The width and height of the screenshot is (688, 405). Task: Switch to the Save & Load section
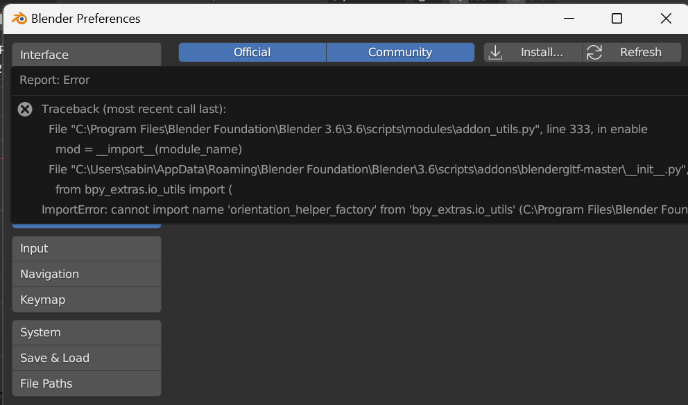(86, 357)
